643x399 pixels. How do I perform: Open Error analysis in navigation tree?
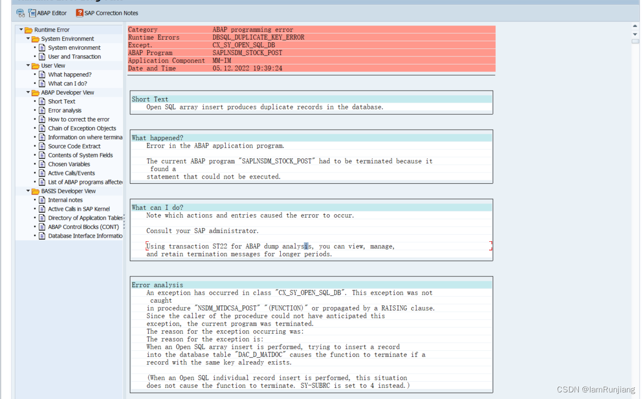(65, 110)
